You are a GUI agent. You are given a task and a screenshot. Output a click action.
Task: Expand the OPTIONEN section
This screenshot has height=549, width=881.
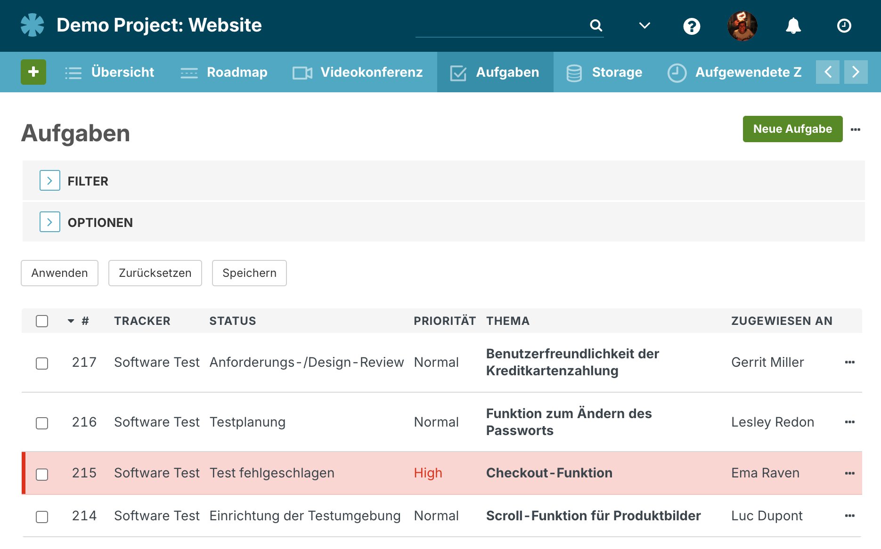pos(50,222)
